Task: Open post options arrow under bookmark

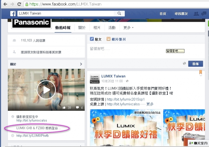Action: point(201,76)
